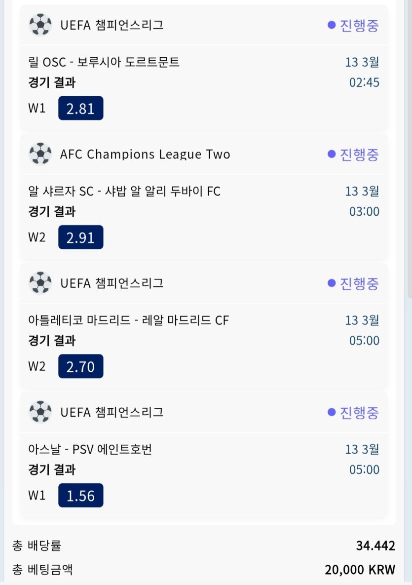Click the AFC Champions League Two title
Screen dimensions: 412x585
tap(145, 155)
